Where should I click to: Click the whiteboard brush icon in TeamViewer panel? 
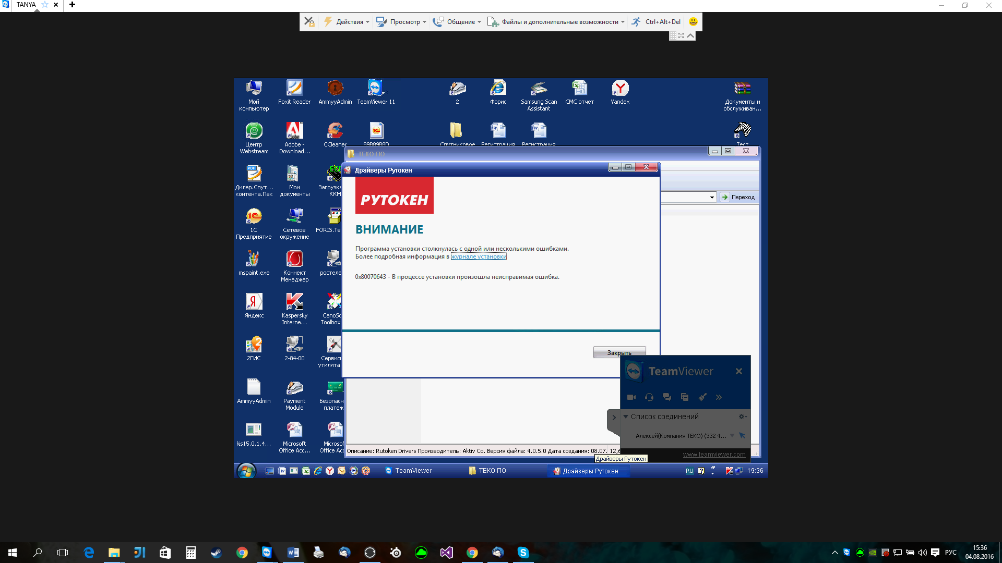702,397
